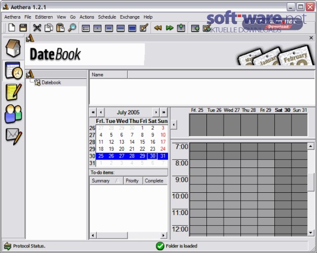Viewport: 317px width, 253px height.
Task: Click the Name column header
Action: pos(109,75)
